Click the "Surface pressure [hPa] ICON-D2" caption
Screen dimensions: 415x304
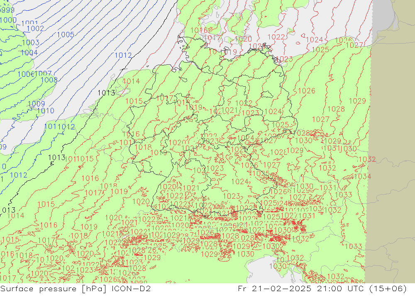76,289
